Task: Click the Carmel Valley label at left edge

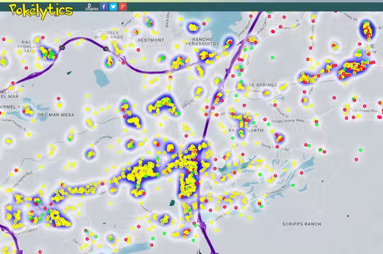Action: click(10, 107)
